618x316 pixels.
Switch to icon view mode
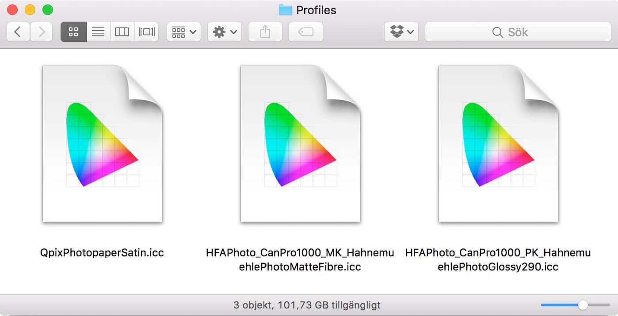[x=73, y=32]
